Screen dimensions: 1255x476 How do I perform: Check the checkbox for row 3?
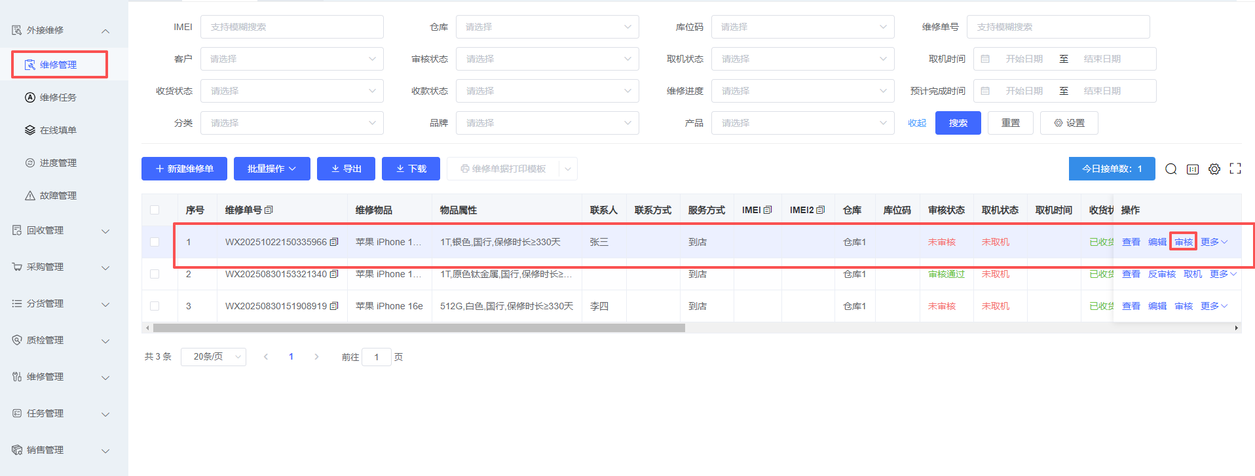coord(155,306)
